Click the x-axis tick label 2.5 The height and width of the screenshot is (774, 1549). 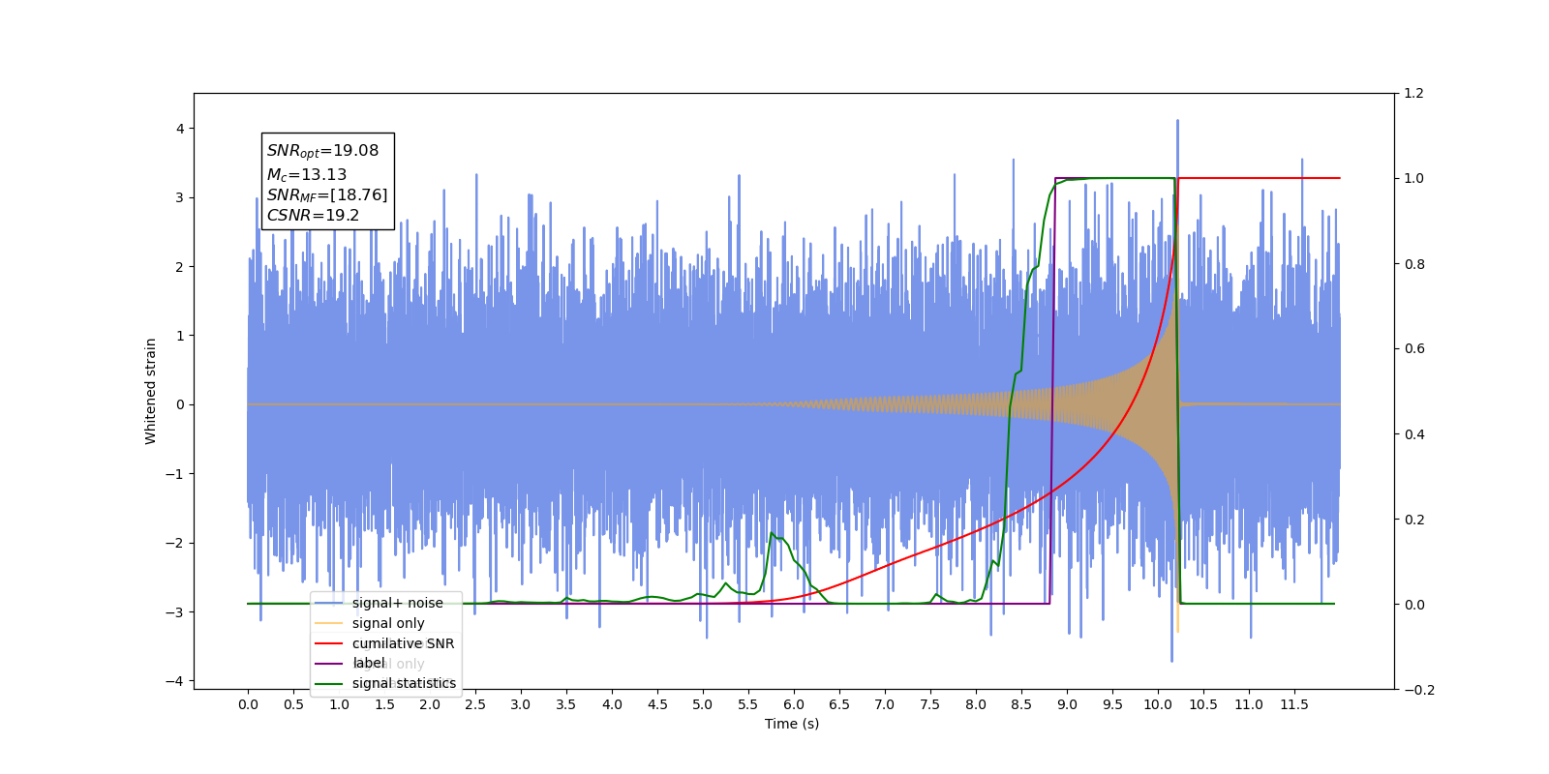tap(475, 704)
